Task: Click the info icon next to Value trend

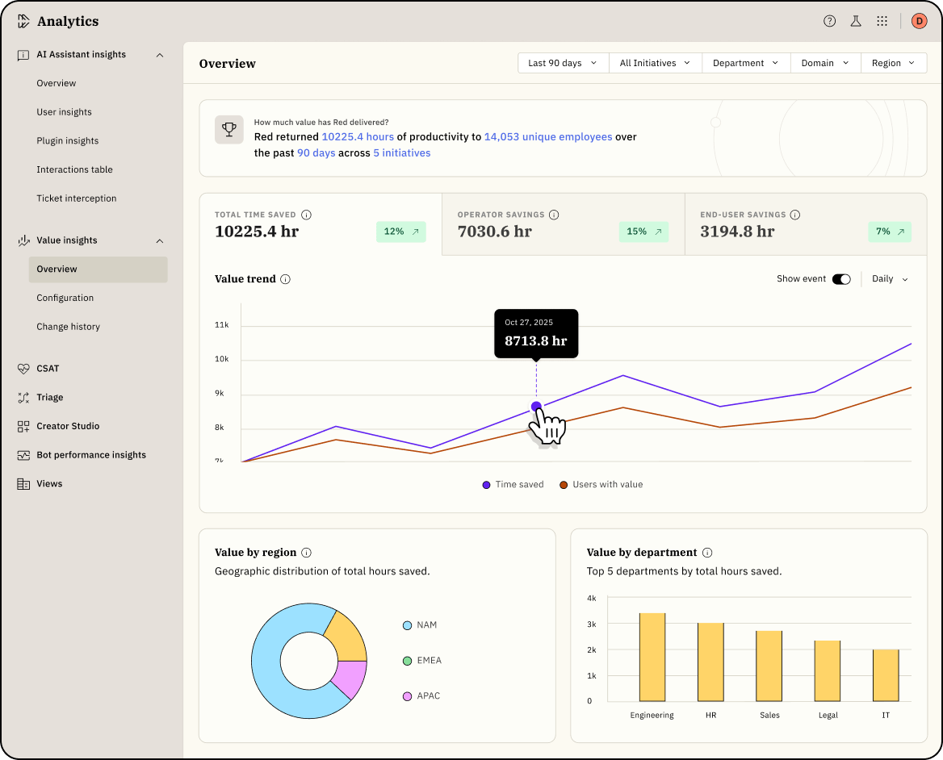Action: coord(286,279)
